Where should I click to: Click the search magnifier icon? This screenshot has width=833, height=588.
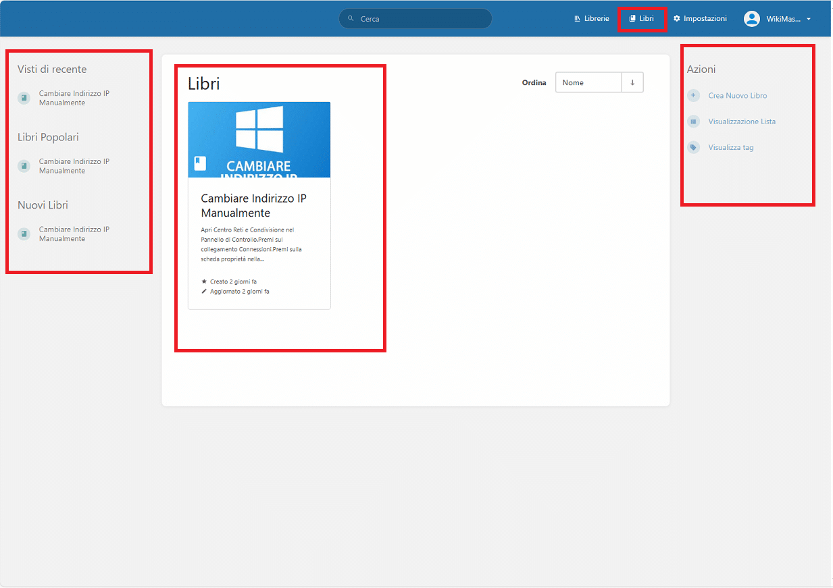point(351,19)
